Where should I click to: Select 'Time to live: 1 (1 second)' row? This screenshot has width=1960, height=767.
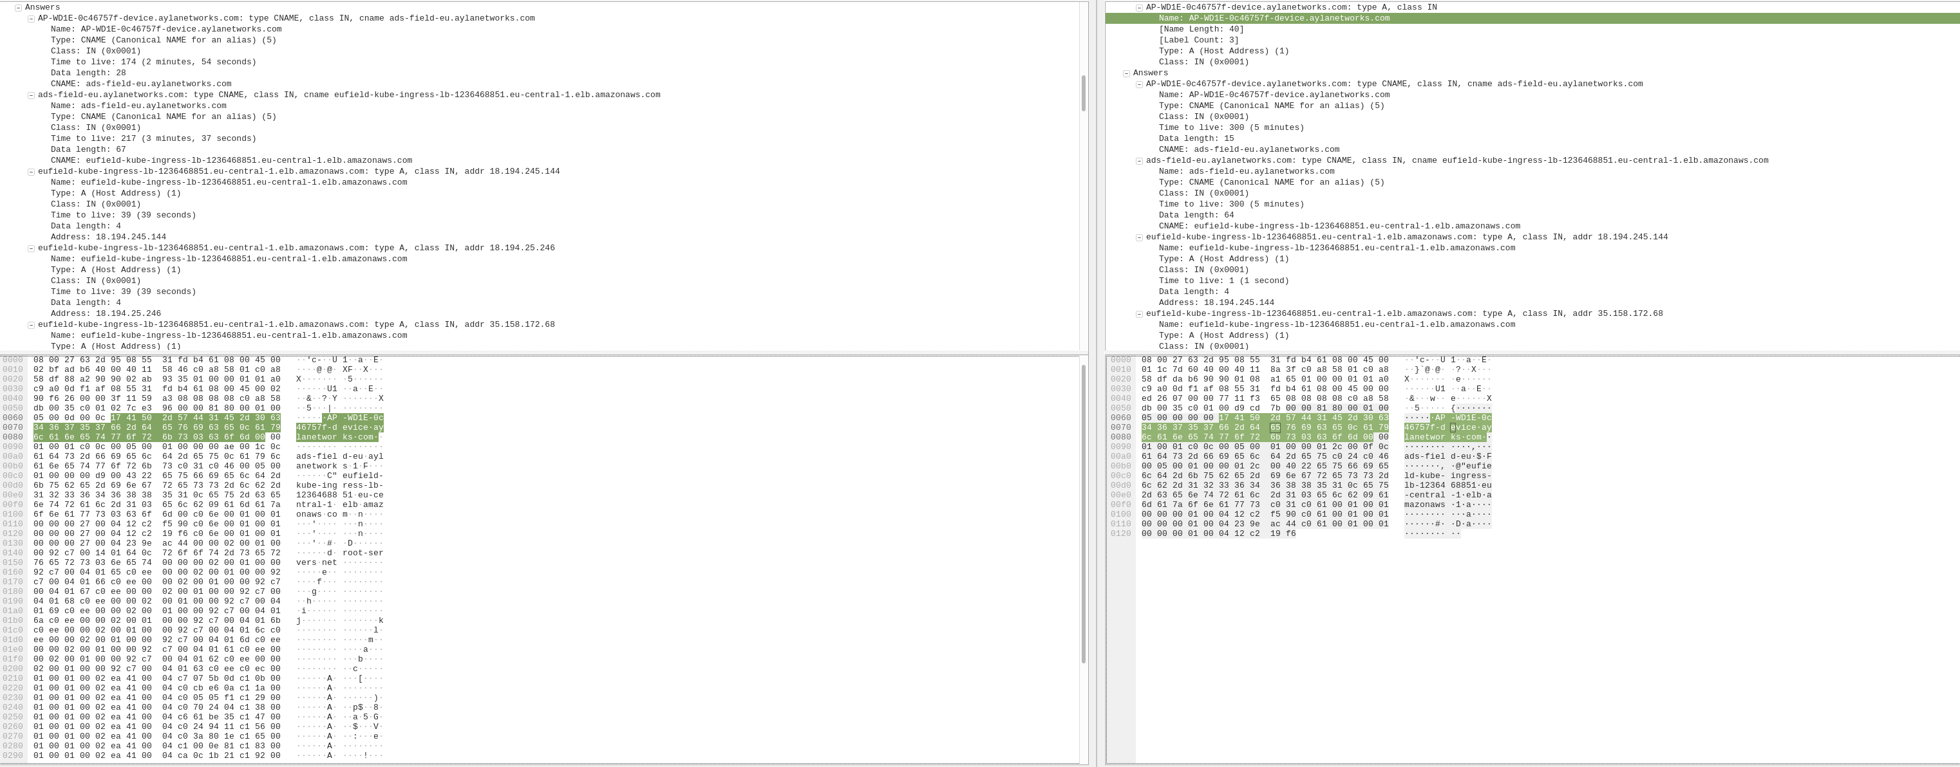tap(1223, 281)
